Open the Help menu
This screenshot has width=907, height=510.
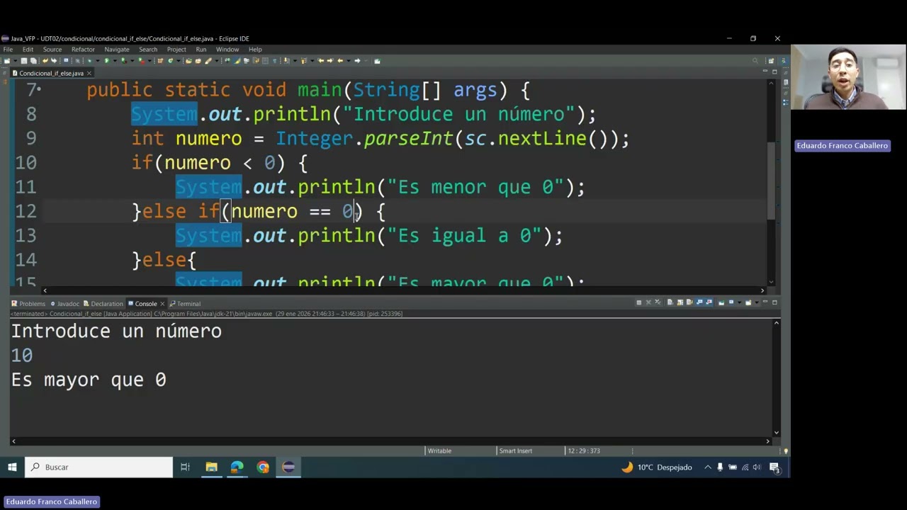click(x=255, y=50)
